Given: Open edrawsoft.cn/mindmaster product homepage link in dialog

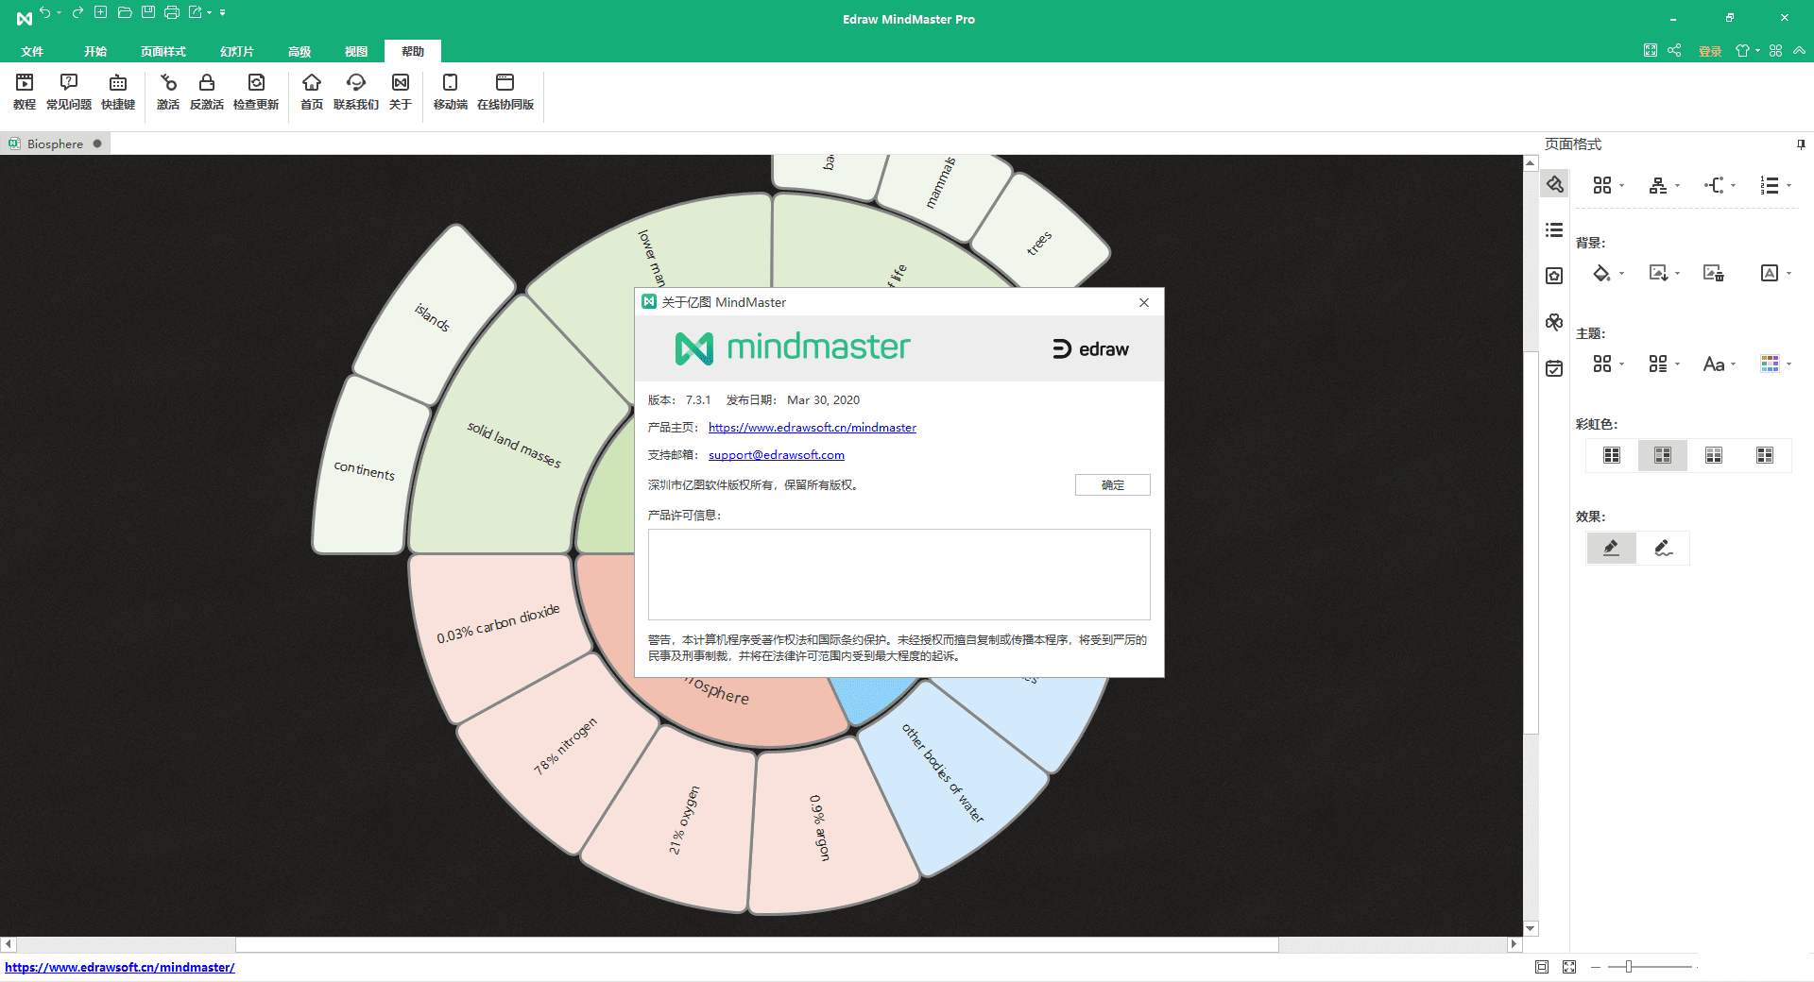Looking at the screenshot, I should click(x=813, y=428).
